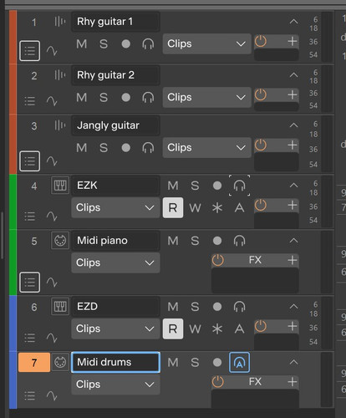346x418 pixels.
Task: Toggle headphone monitoring on Rhy guitar 2
Action: point(148,97)
